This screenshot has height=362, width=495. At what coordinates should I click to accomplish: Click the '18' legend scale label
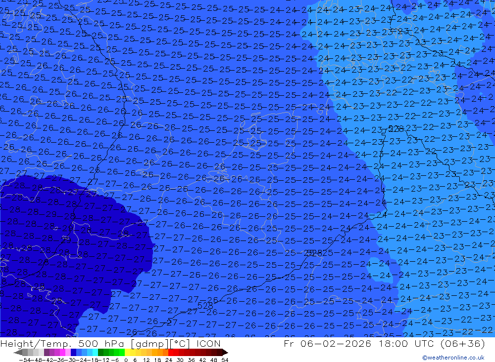coord(157,360)
